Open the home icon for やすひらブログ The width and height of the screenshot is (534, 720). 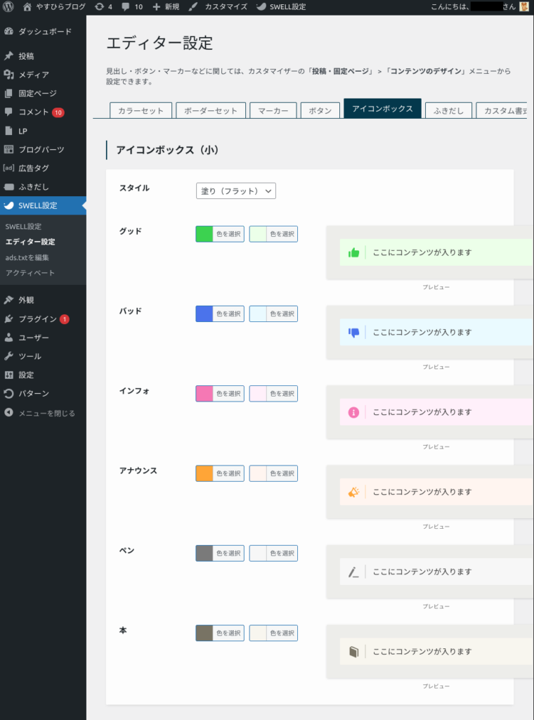[x=27, y=6]
